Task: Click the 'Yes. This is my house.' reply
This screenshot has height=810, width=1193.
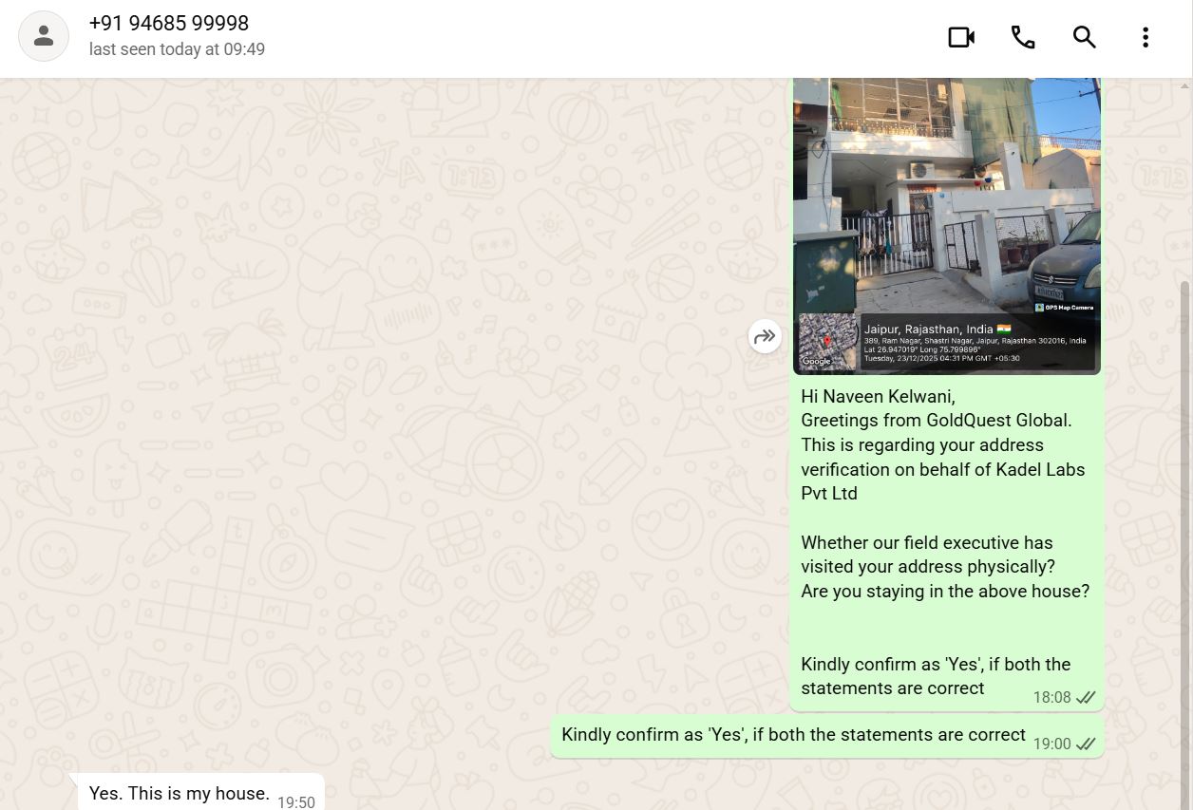Action: pos(180,793)
